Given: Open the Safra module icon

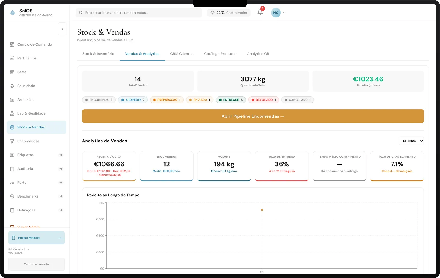Looking at the screenshot, I should [12, 72].
